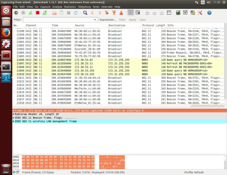This screenshot has height=175, width=227.
Task: Open preferences wrench and screwdriver icon
Action: (x=200, y=13)
